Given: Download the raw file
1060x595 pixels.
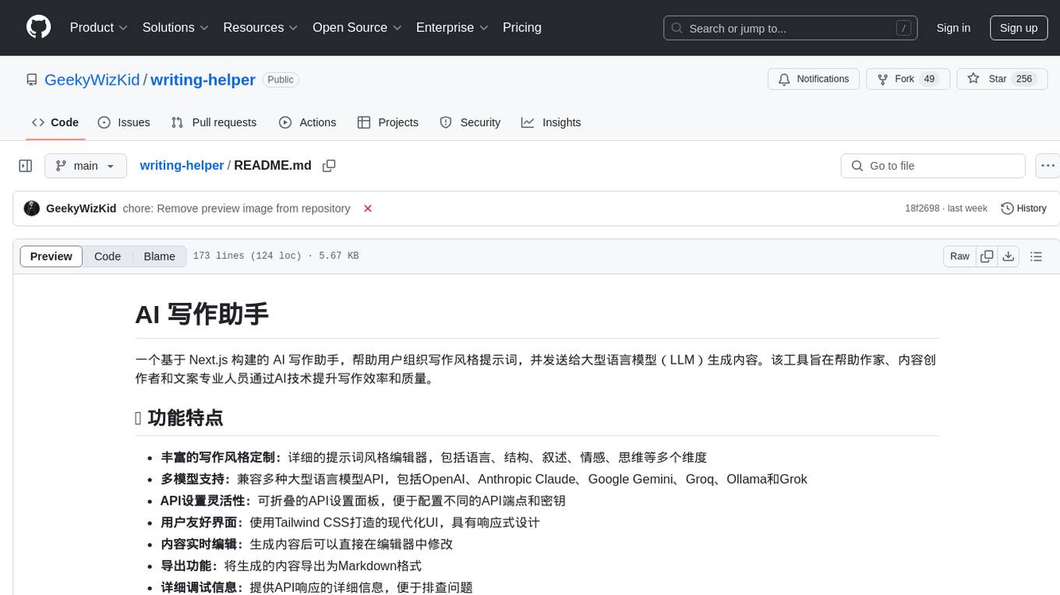Looking at the screenshot, I should (1008, 256).
